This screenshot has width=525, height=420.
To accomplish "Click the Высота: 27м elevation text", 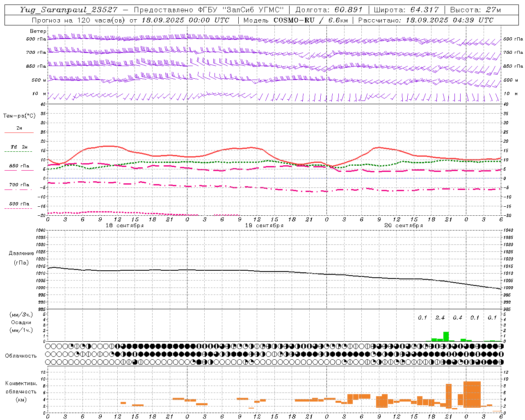I will [475, 10].
